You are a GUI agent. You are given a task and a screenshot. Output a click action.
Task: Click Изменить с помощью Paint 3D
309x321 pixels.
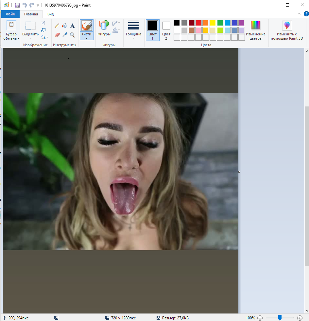pos(287,29)
